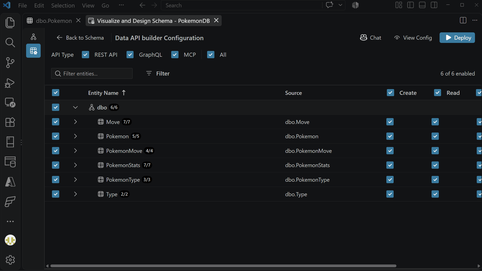482x271 pixels.
Task: Expand the Type entity row
Action: point(75,194)
